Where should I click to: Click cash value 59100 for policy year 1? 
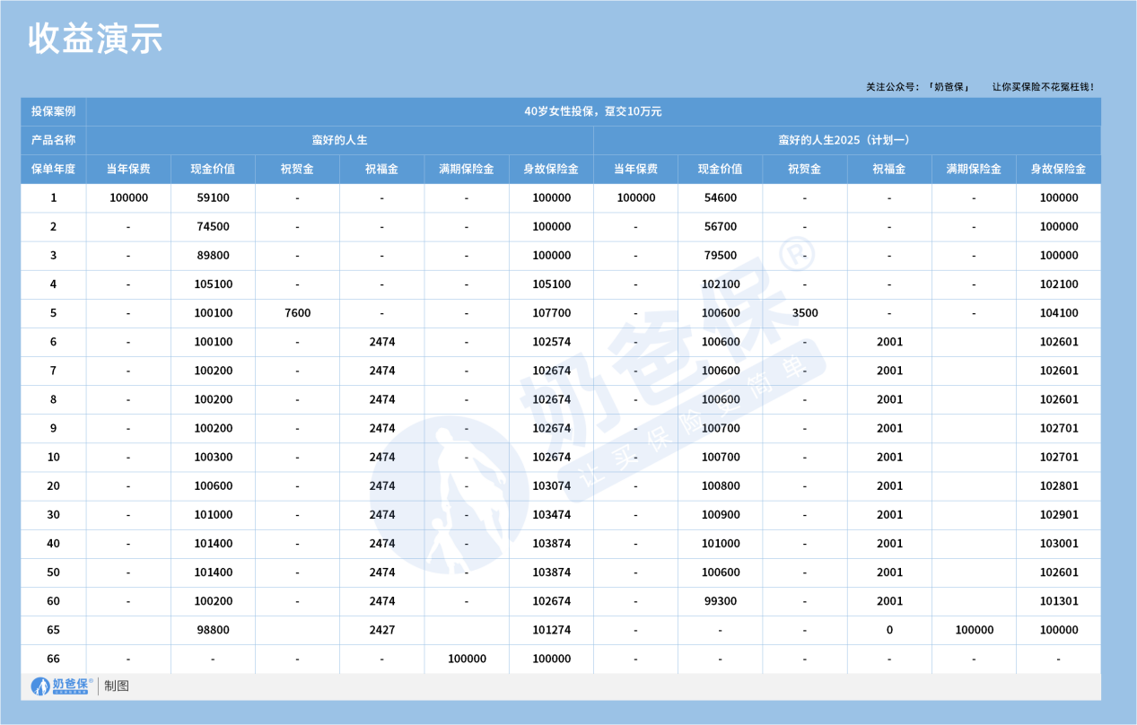click(212, 197)
